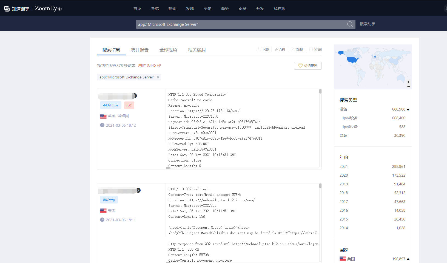
Task: Filter by year 2019
Action: 344,184
